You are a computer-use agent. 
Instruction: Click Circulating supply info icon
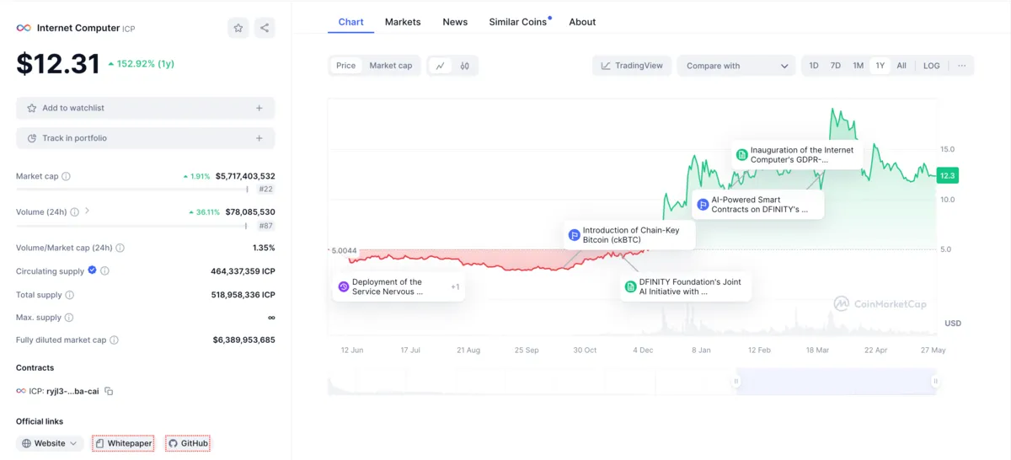pyautogui.click(x=104, y=271)
